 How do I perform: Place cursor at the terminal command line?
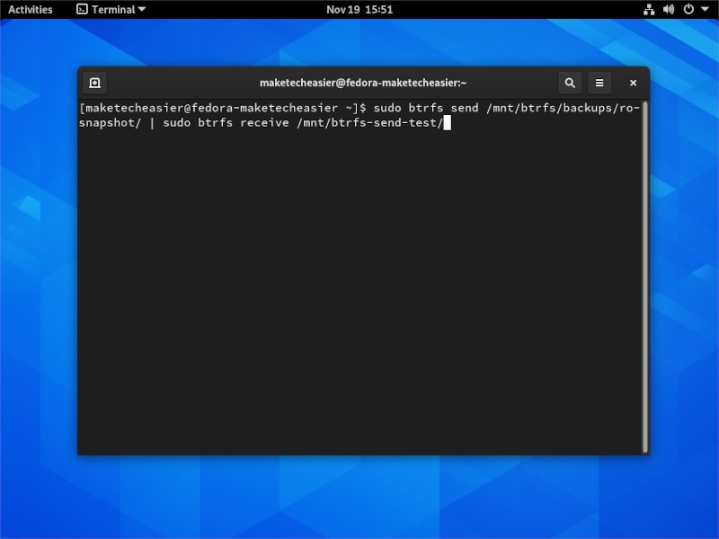click(447, 123)
